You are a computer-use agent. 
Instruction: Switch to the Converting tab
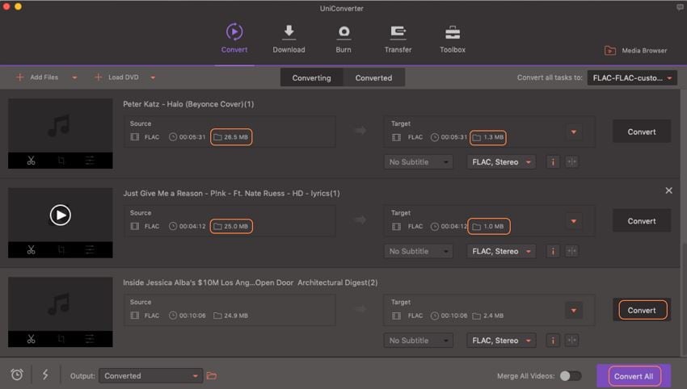click(311, 78)
